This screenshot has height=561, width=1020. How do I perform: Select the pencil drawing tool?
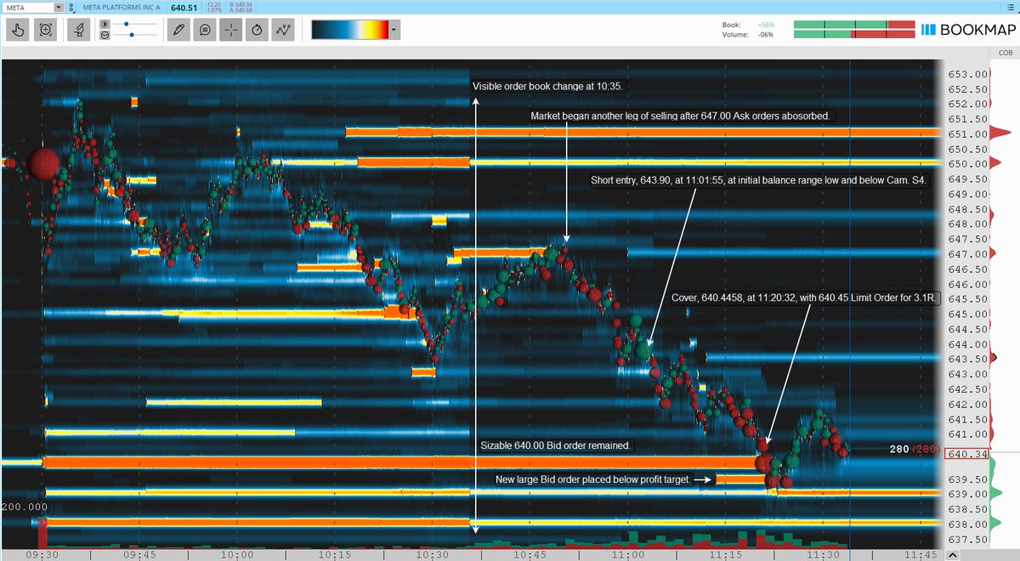point(178,30)
